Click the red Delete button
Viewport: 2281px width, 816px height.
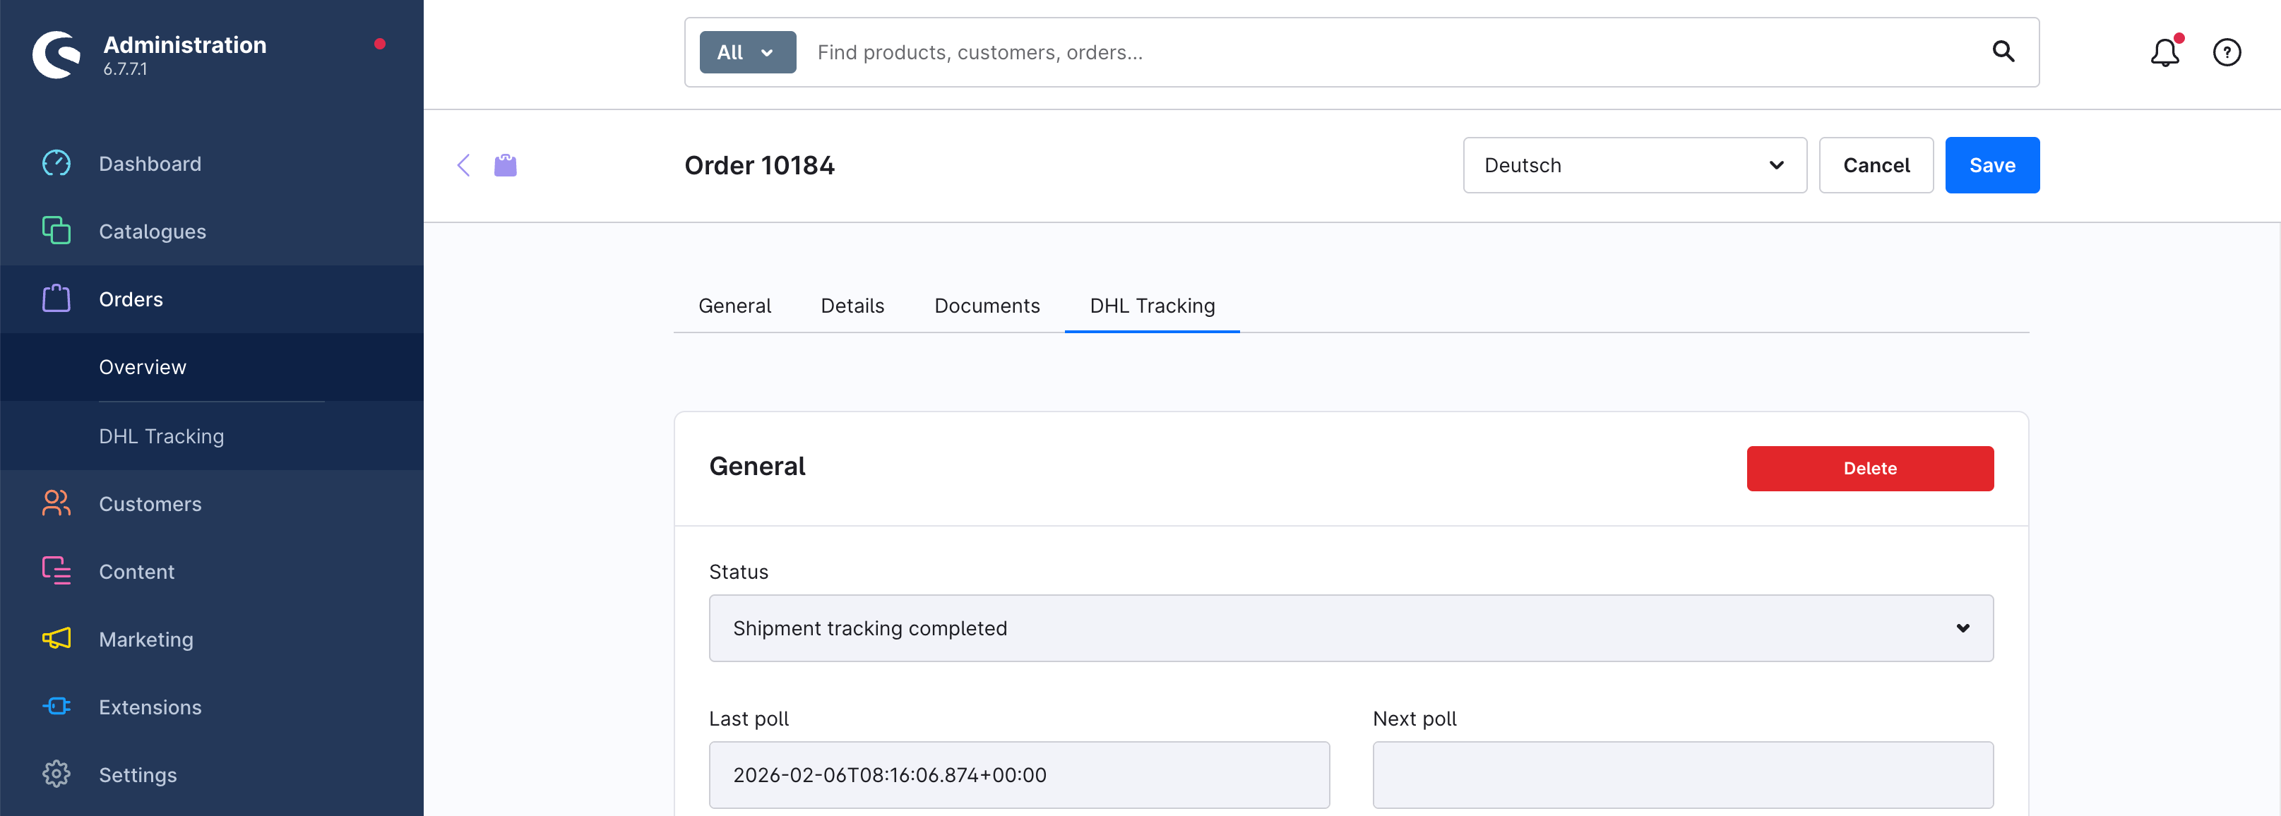pyautogui.click(x=1870, y=468)
